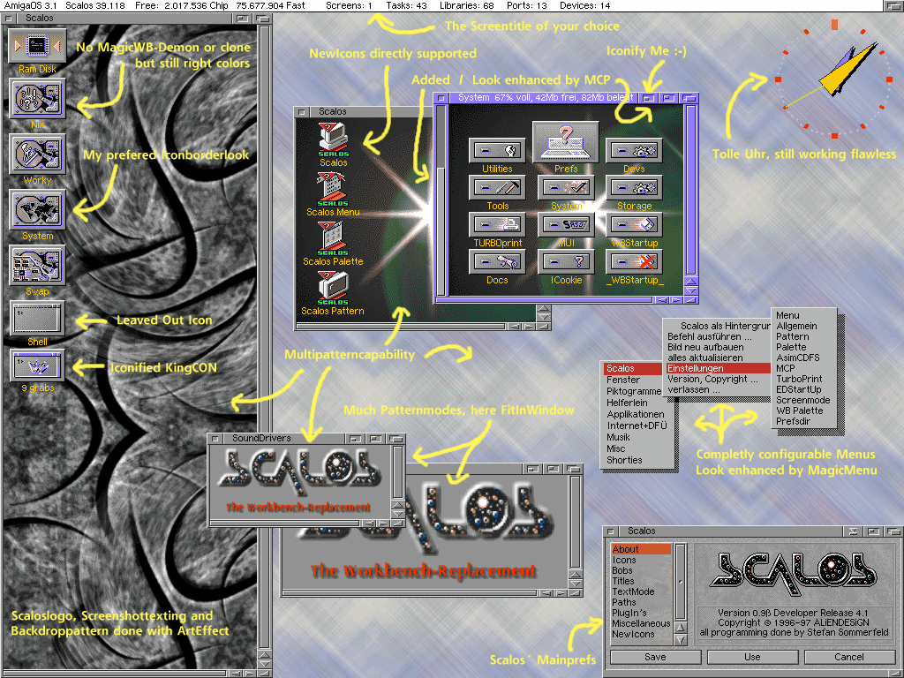Open the iconified 9 grabs icon

(37, 365)
